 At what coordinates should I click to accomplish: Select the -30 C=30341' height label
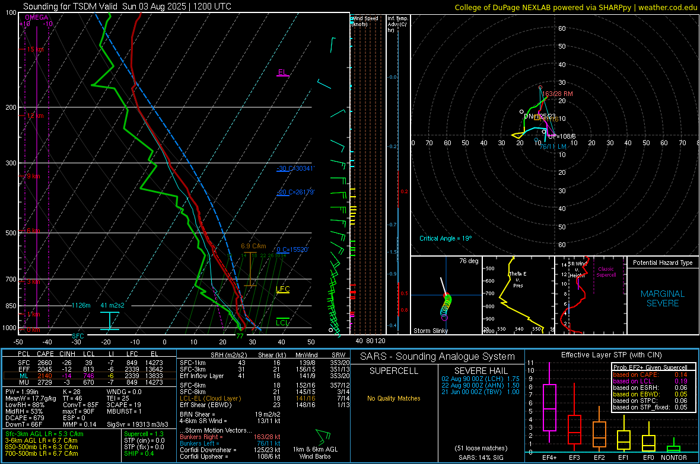click(295, 168)
